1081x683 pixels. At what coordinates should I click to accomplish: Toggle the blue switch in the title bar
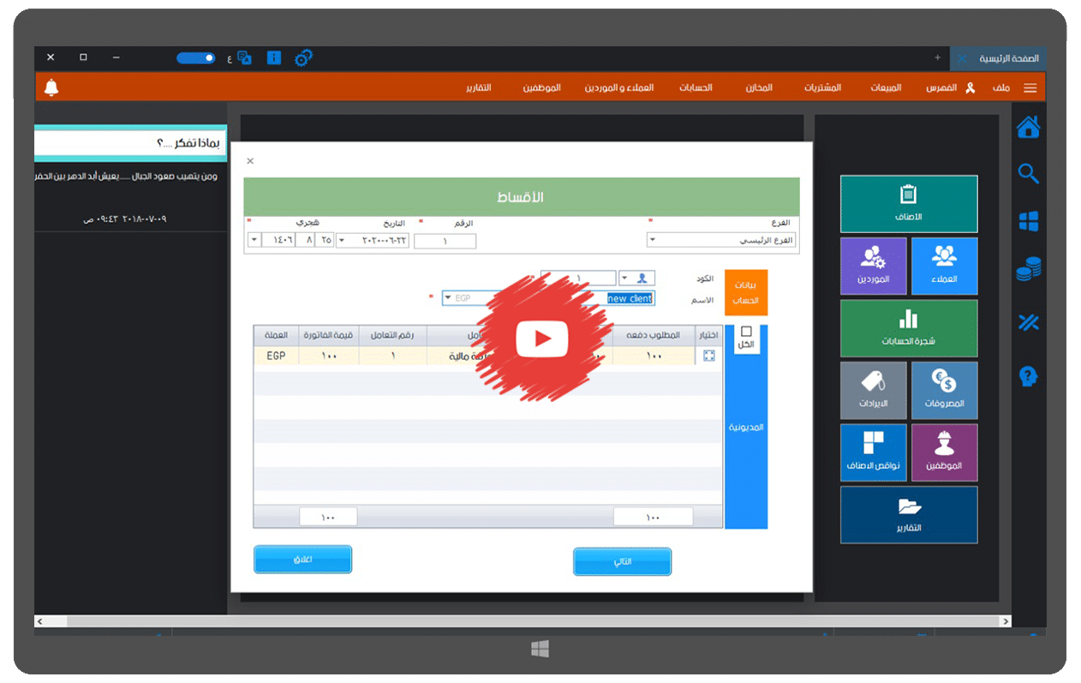196,58
